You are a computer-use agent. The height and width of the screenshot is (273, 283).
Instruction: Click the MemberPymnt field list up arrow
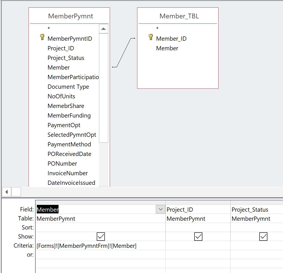[103, 29]
